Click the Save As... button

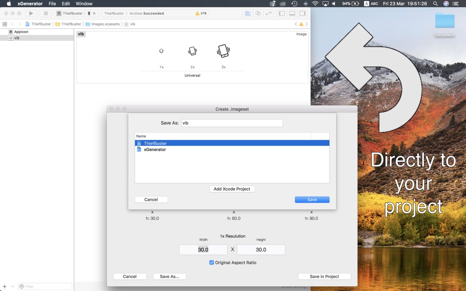tap(170, 276)
